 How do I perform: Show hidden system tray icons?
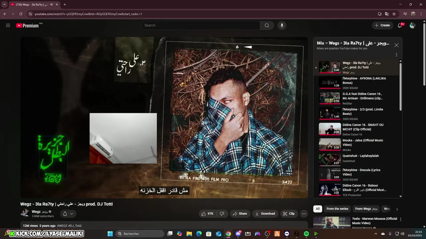pos(376,234)
